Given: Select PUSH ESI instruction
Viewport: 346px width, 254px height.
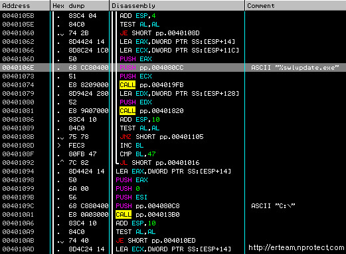Looking at the screenshot, I should point(131,197).
